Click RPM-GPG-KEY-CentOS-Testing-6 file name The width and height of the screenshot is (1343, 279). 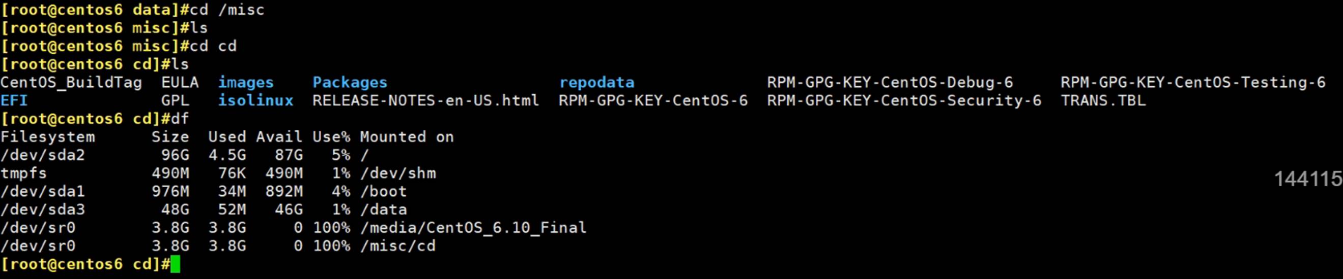[1193, 82]
